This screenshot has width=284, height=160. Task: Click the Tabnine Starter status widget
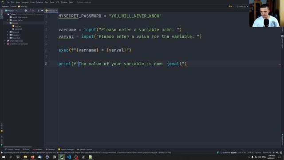point(228,153)
